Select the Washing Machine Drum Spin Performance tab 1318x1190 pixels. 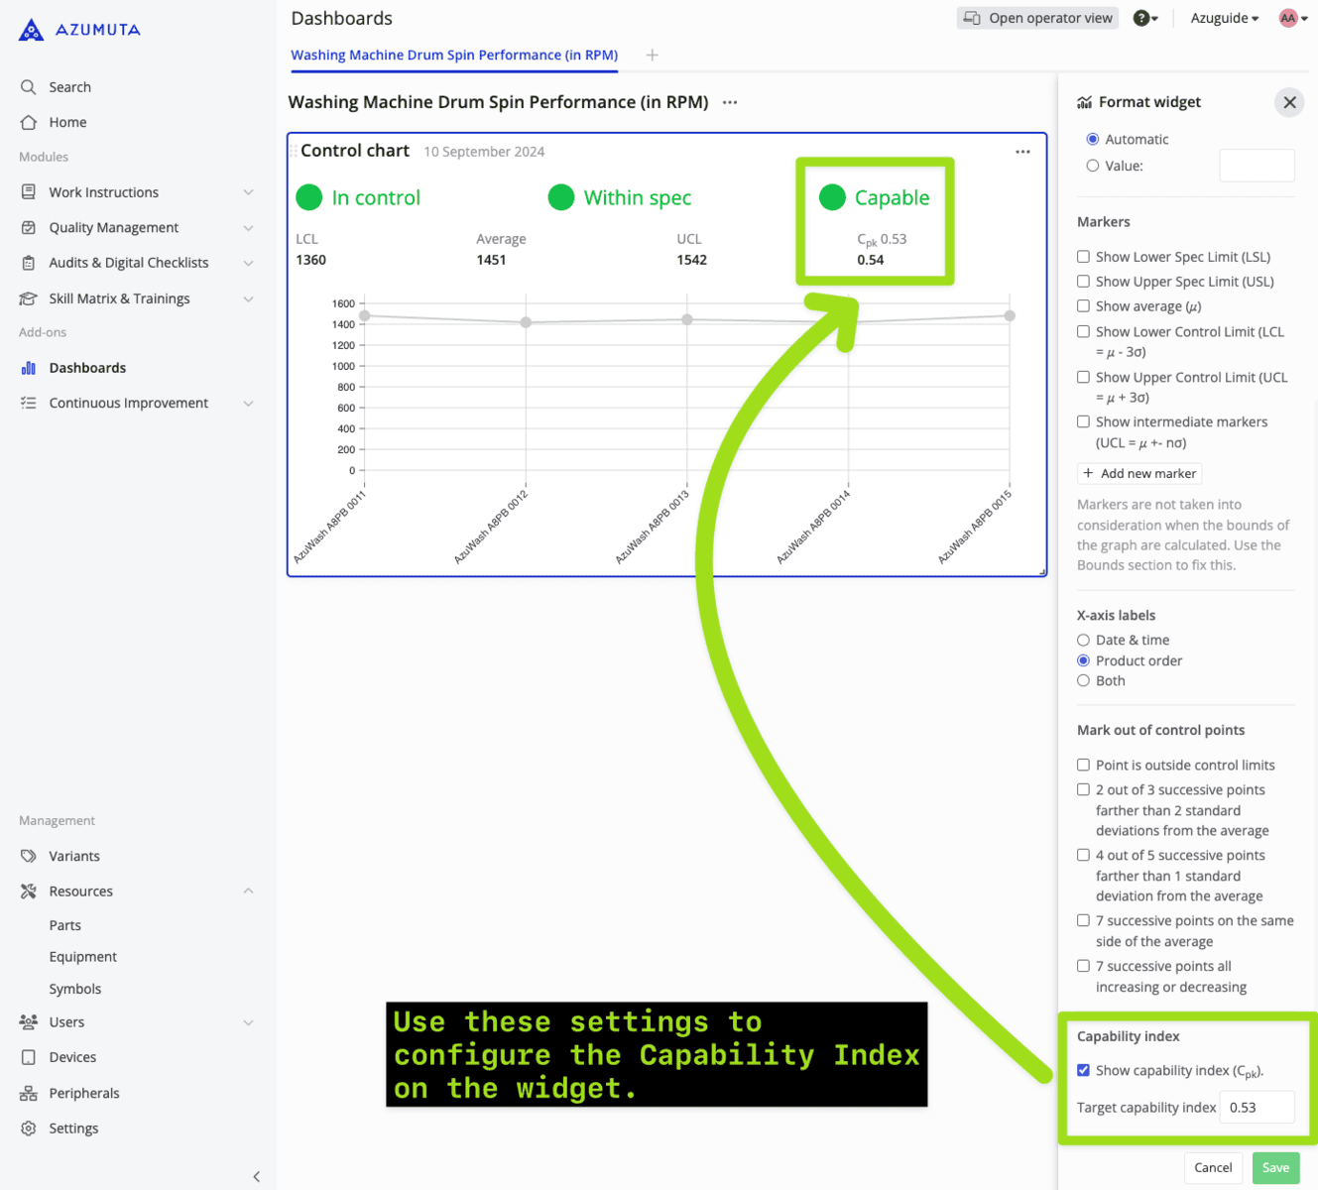(453, 55)
